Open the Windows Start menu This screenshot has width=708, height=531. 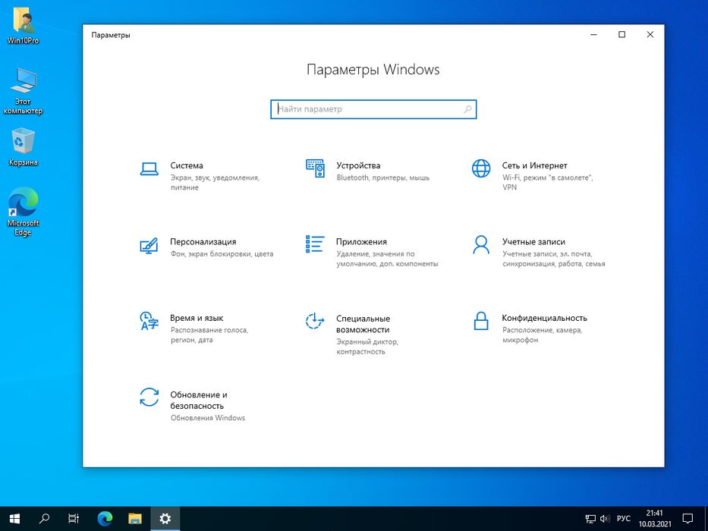(x=15, y=519)
